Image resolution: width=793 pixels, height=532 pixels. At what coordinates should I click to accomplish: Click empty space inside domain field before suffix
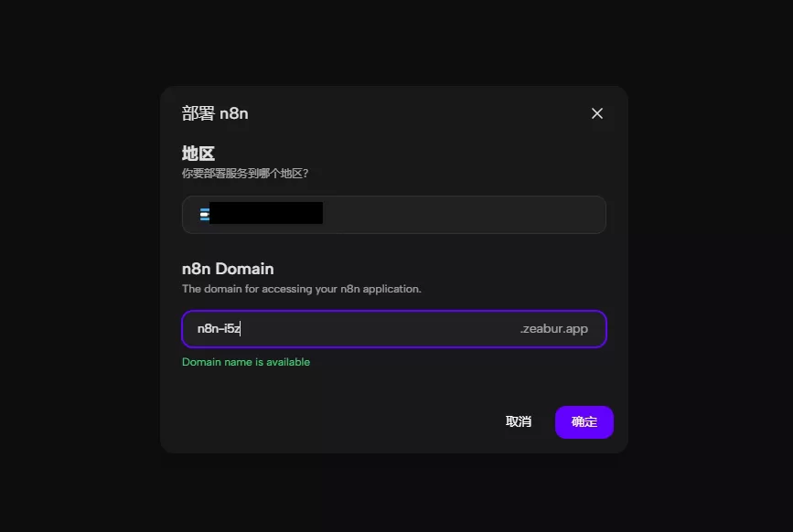click(380, 329)
